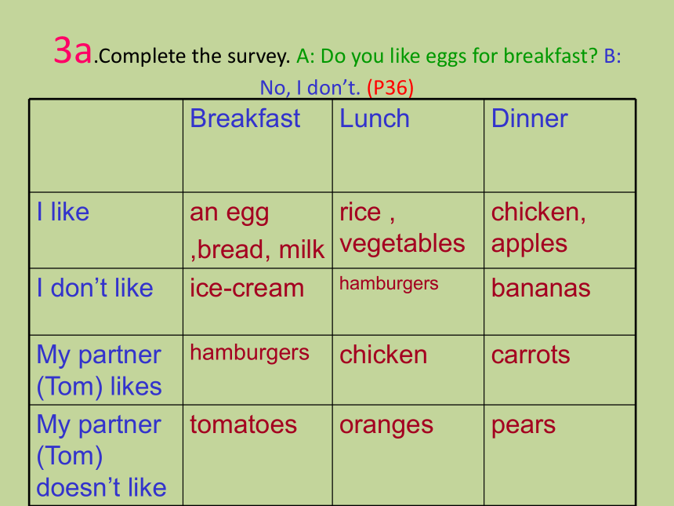The width and height of the screenshot is (674, 506).
Task: Select the 'oranges' cell
Action: [386, 426]
